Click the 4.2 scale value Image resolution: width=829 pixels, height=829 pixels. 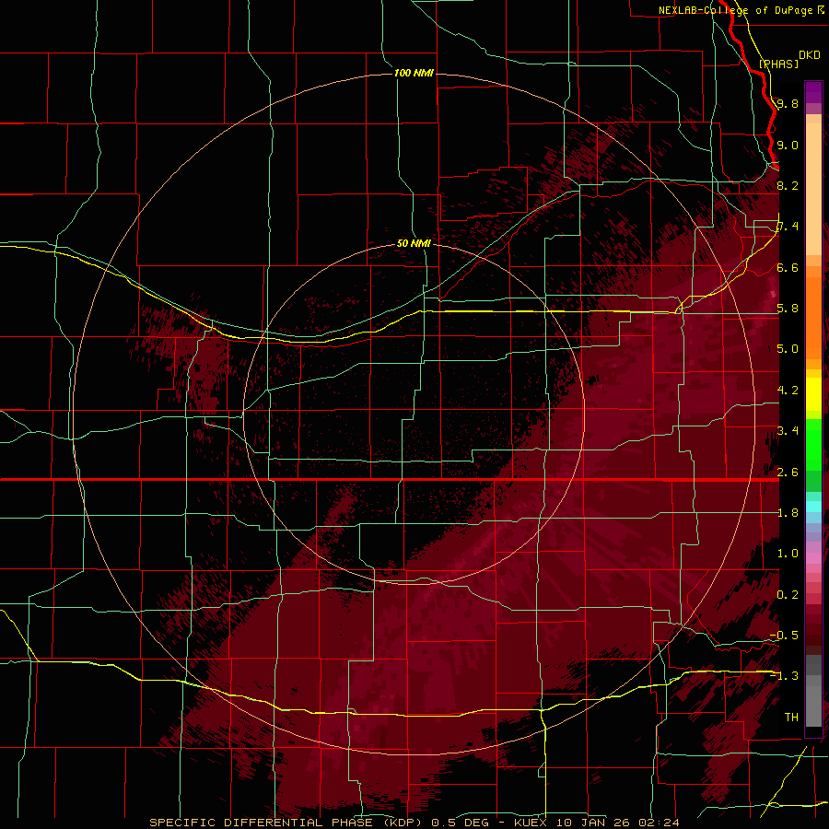[x=788, y=390]
